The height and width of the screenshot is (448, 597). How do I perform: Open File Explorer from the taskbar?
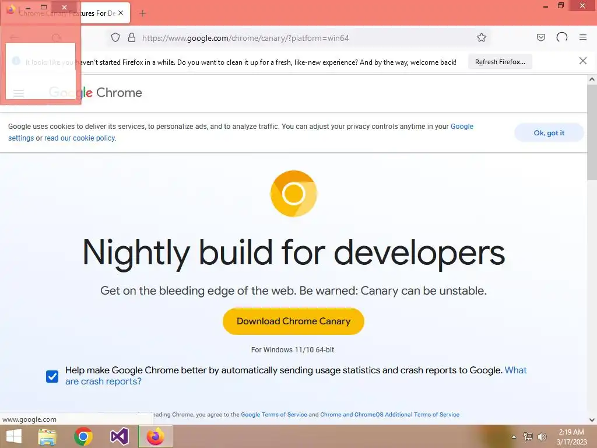click(47, 436)
